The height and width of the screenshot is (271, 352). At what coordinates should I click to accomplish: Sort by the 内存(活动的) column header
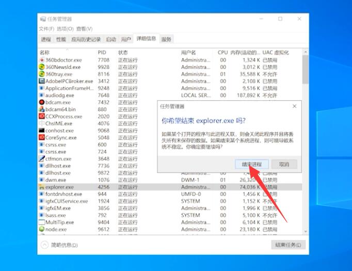245,53
